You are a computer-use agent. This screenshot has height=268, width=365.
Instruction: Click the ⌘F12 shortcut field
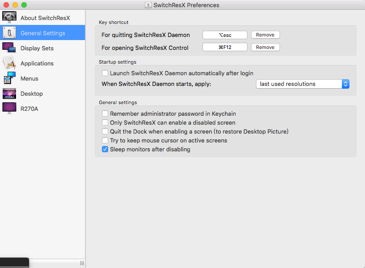(225, 47)
